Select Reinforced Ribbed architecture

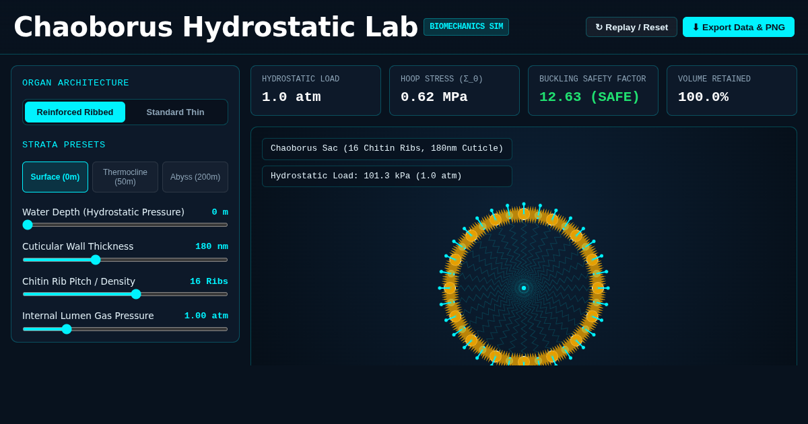[75, 112]
